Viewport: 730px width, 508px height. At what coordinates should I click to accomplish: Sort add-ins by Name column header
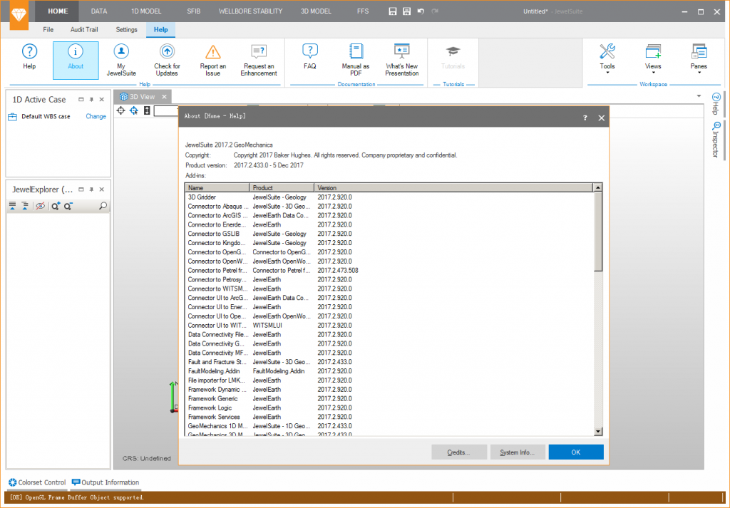tap(217, 188)
